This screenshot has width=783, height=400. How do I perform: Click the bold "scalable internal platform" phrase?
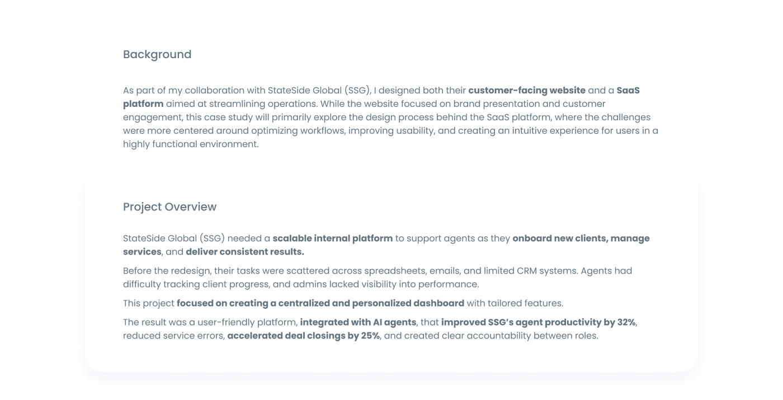333,238
